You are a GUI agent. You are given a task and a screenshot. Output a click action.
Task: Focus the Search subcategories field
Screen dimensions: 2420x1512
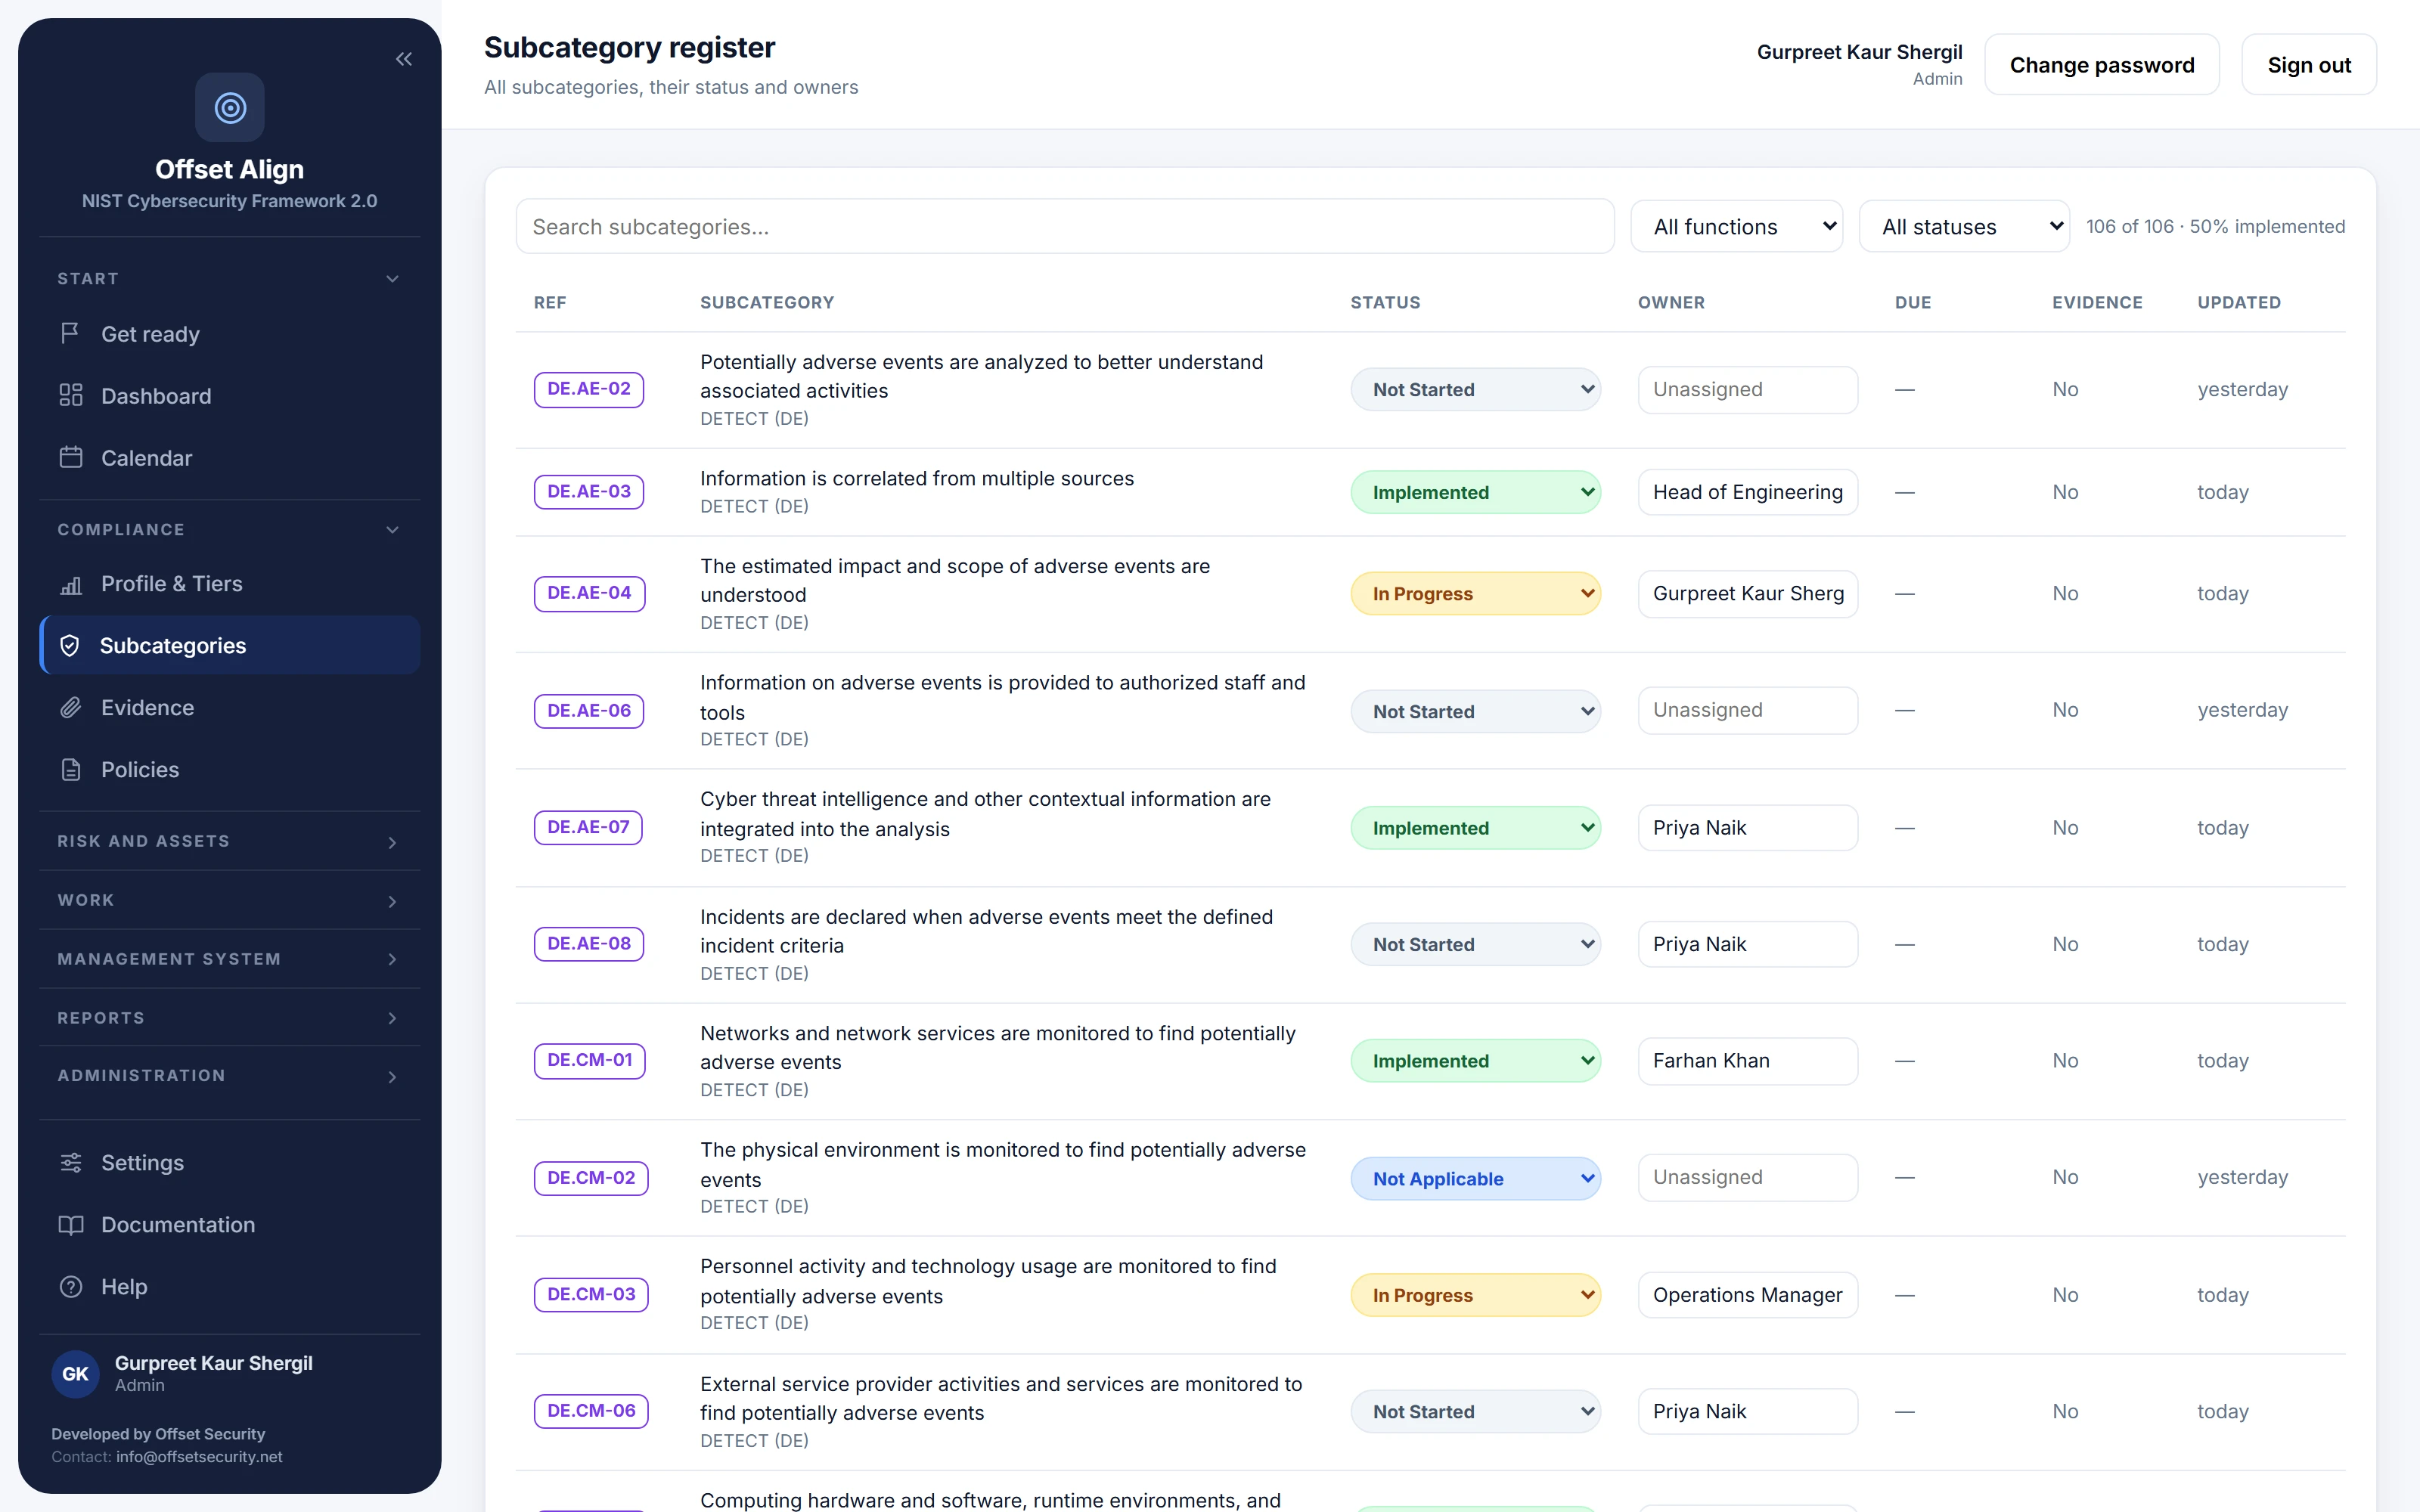[1064, 227]
